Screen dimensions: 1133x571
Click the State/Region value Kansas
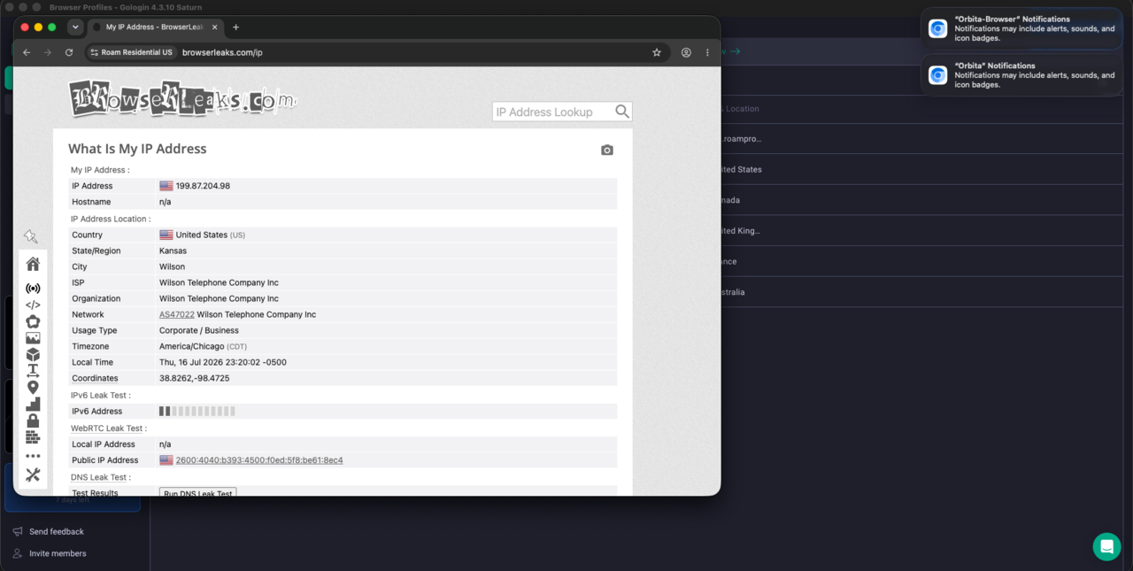point(173,251)
